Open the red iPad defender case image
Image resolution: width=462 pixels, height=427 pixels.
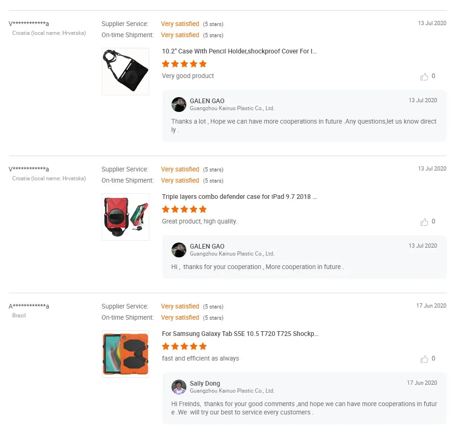(x=125, y=217)
